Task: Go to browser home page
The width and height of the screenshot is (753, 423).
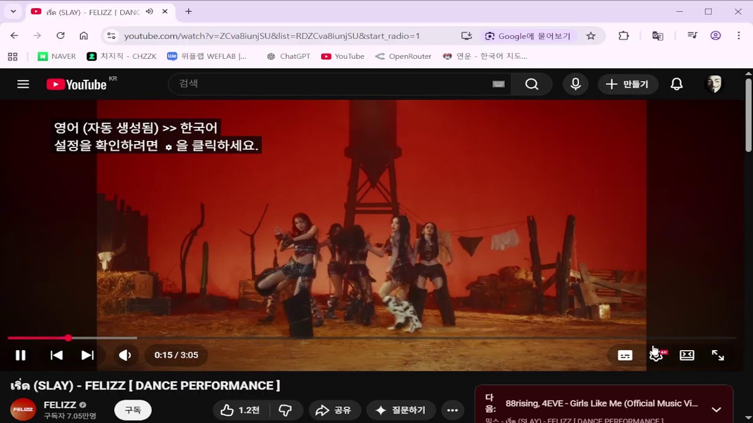Action: coord(84,36)
